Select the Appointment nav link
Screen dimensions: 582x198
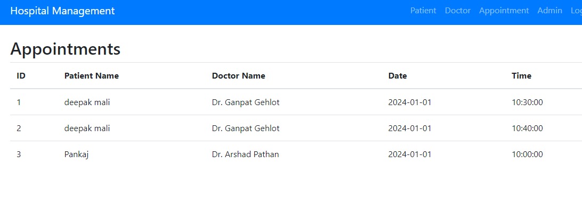504,11
